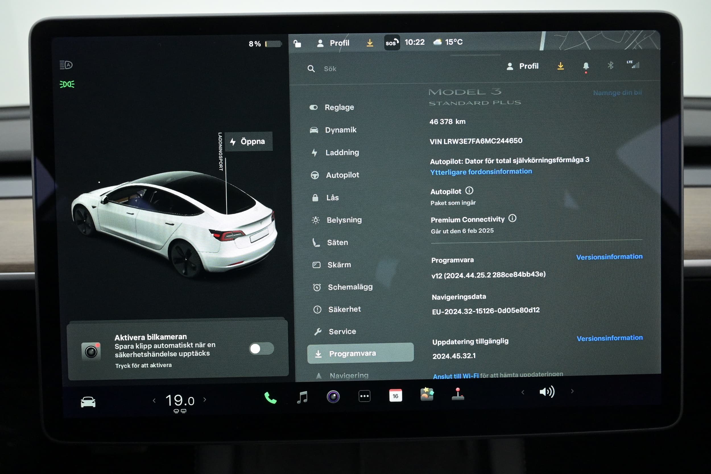Tap the yellow download icon beside search Profil
Image resolution: width=711 pixels, height=474 pixels.
click(561, 66)
